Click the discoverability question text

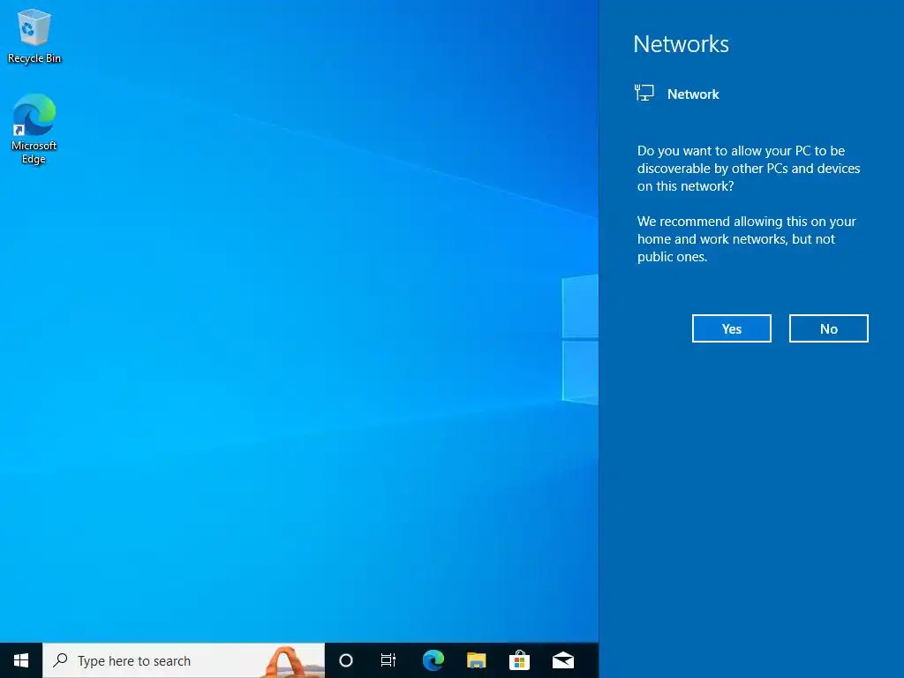(x=749, y=169)
